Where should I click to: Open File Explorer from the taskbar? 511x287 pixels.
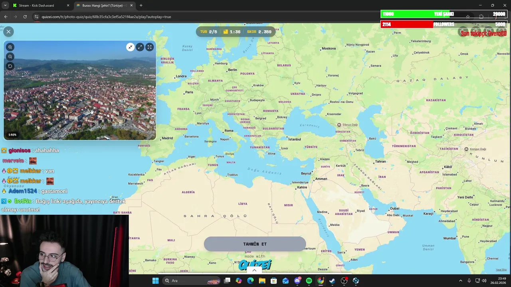point(262,281)
